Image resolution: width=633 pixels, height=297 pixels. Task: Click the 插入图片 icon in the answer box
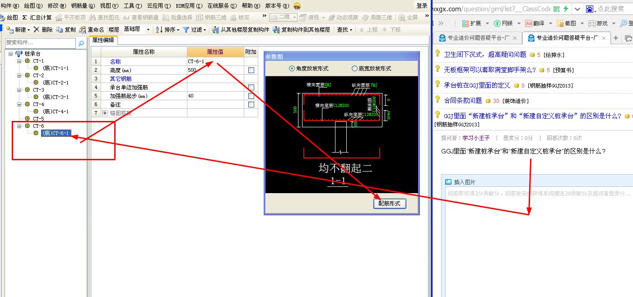pos(448,182)
